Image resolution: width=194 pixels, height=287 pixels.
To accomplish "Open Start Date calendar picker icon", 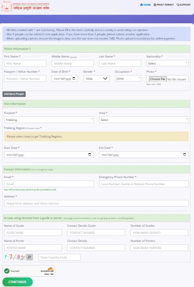I will [x=90, y=155].
